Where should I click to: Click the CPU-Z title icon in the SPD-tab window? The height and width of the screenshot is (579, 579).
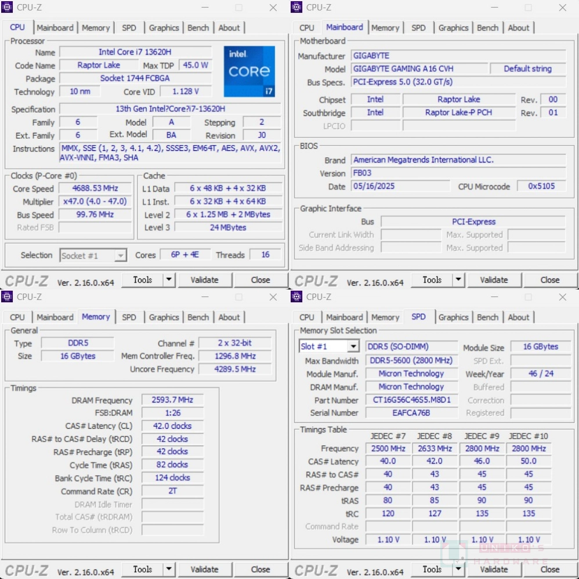[x=296, y=296]
